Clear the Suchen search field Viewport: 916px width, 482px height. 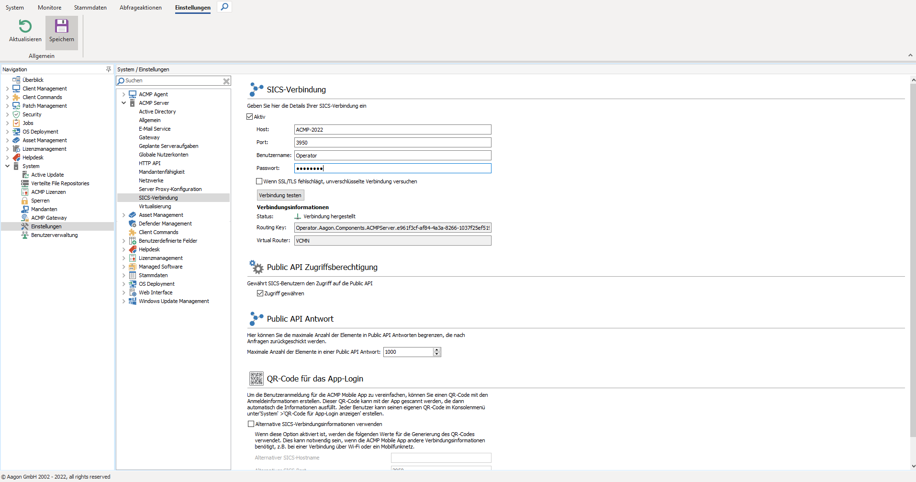[x=226, y=81]
